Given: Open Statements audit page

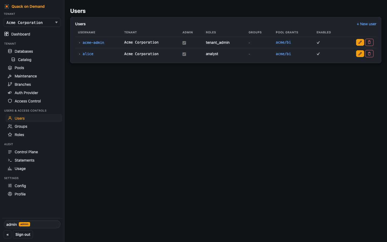Looking at the screenshot, I should (34, 160).
